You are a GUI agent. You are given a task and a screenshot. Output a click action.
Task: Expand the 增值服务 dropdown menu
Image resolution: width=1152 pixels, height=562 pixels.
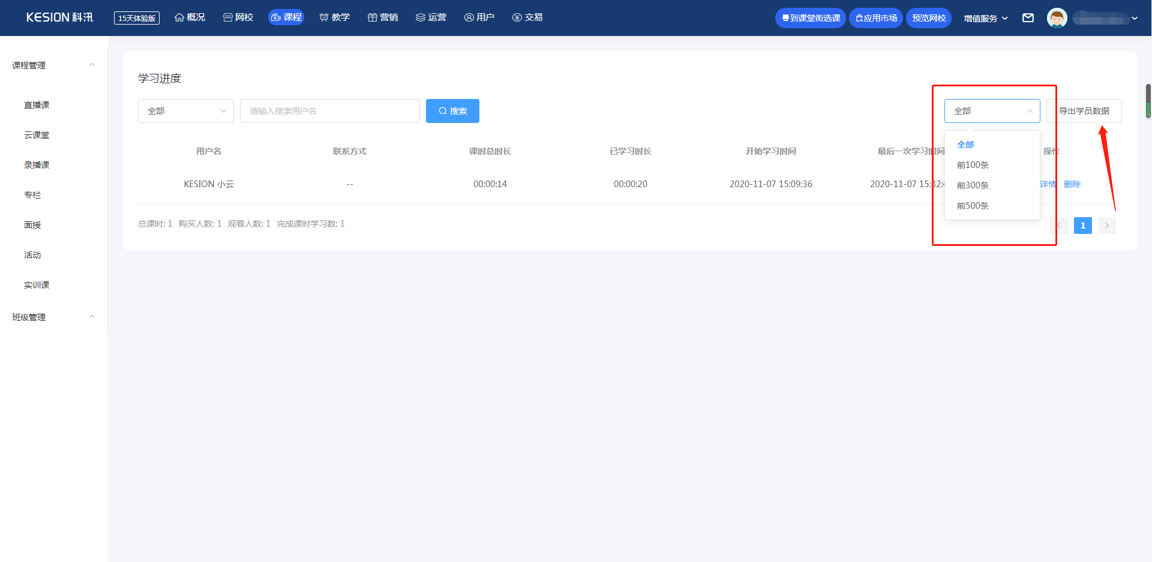(x=985, y=18)
